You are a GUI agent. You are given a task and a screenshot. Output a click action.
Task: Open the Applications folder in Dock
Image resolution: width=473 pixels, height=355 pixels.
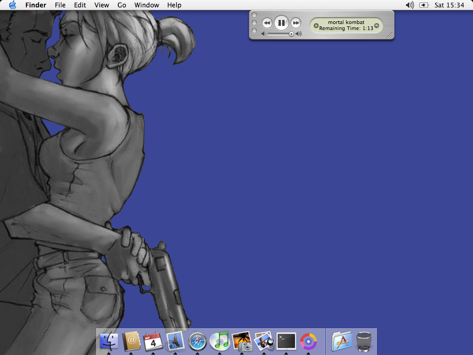(x=342, y=341)
